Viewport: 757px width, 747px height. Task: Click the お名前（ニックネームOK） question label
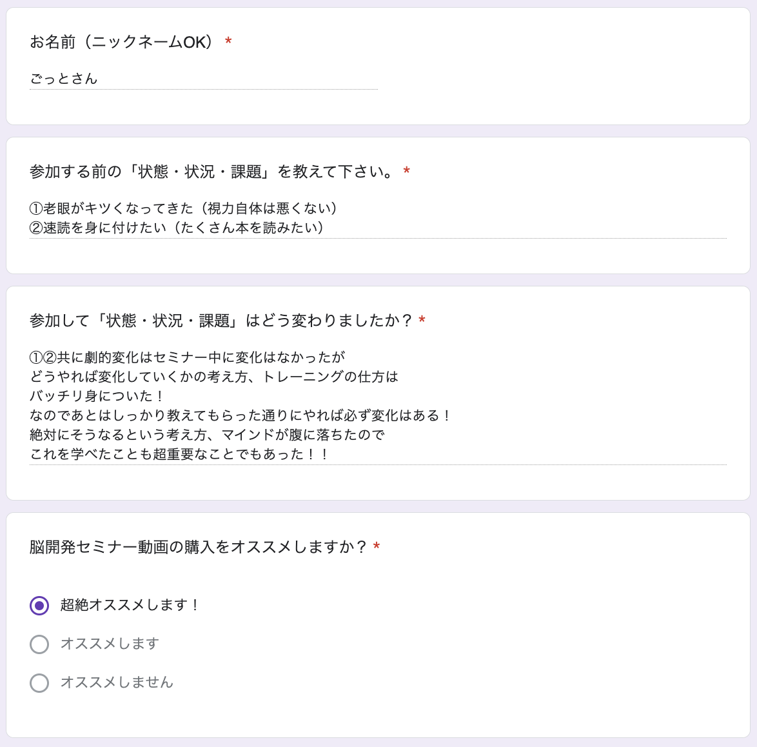[x=121, y=42]
